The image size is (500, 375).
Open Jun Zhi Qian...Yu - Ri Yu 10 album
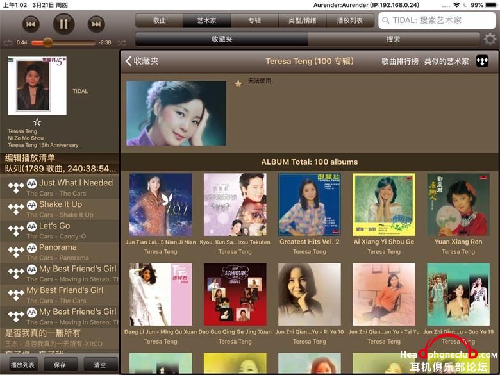tap(310, 294)
